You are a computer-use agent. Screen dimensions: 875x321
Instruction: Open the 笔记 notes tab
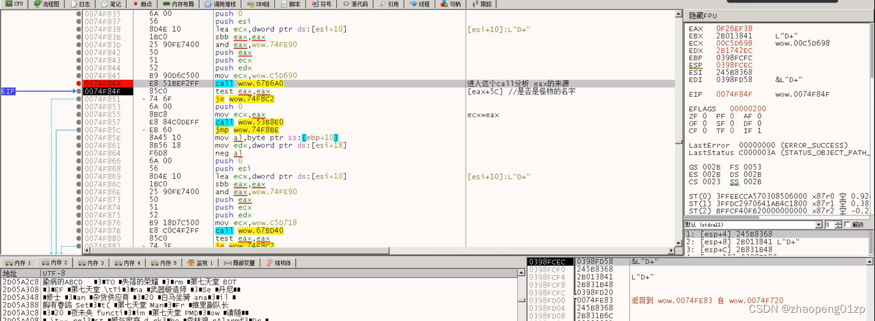pos(110,4)
